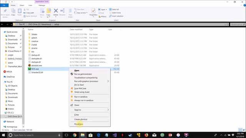
Task: Switch to the Share tab
Action: click(22, 5)
